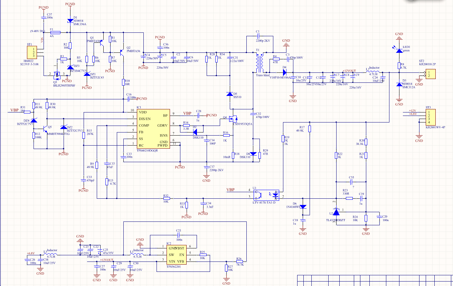This screenshot has width=453, height=286.
Task: Click inductor L1 4.7UH near the output
Action: (374, 72)
